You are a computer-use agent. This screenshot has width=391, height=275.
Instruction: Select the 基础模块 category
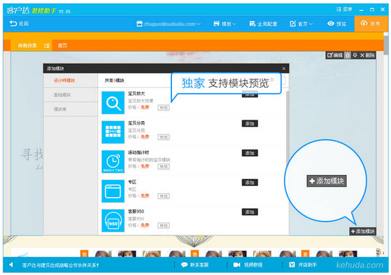coord(63,95)
